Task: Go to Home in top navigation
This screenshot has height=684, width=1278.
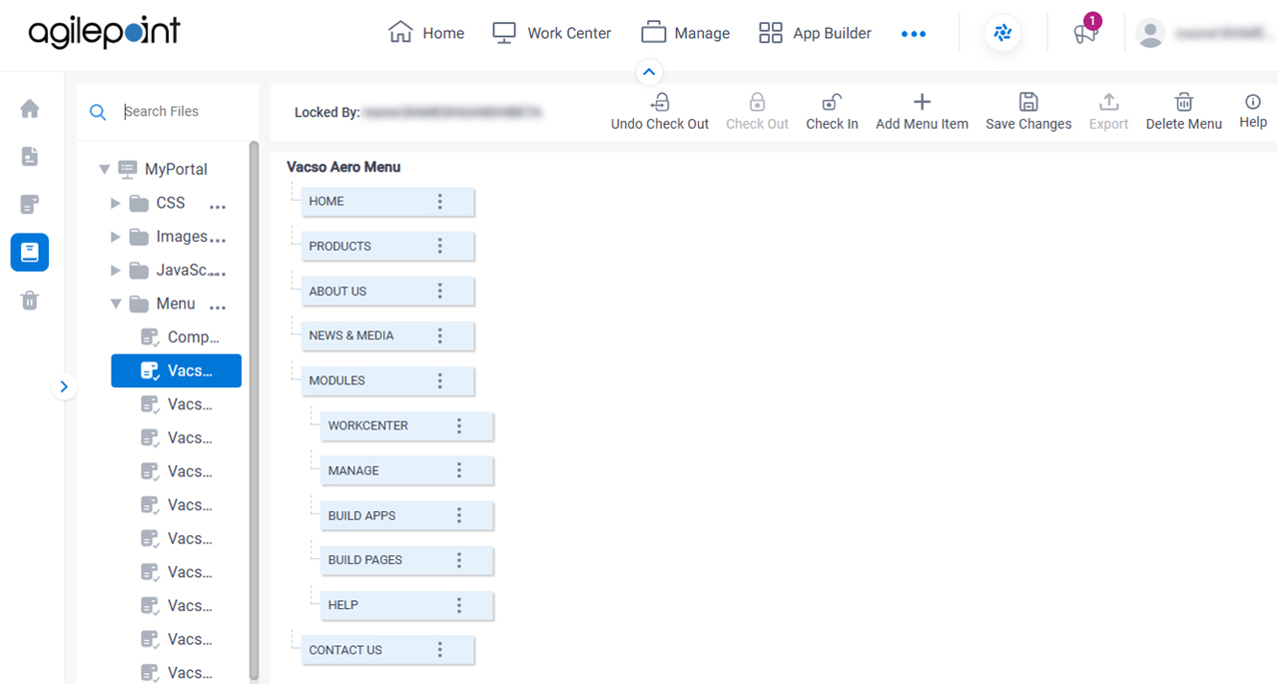Action: 426,33
